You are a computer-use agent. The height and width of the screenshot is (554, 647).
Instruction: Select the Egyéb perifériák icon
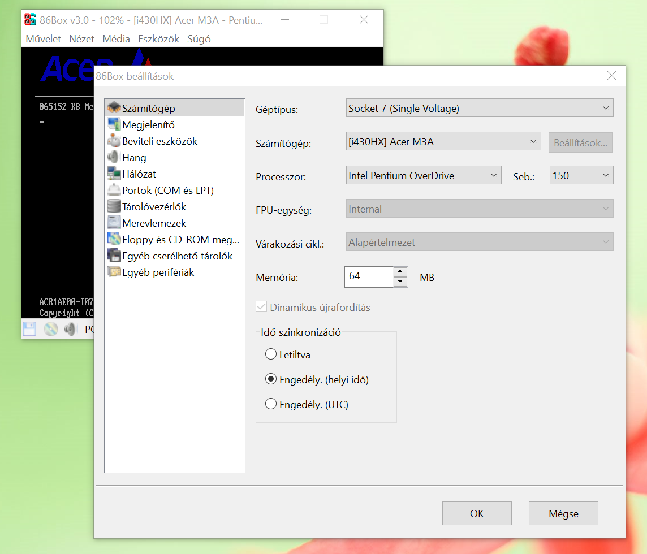coord(114,272)
